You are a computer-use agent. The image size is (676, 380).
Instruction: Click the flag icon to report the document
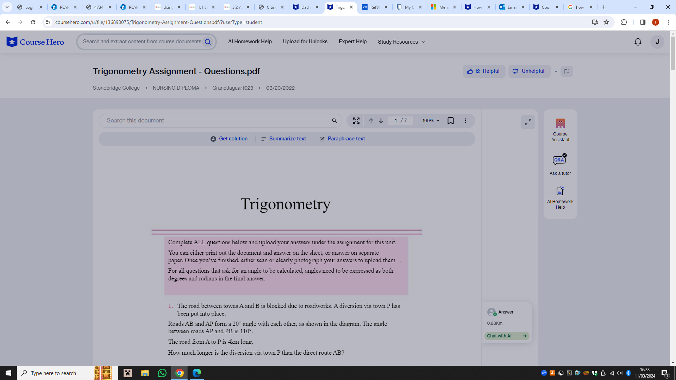[567, 71]
